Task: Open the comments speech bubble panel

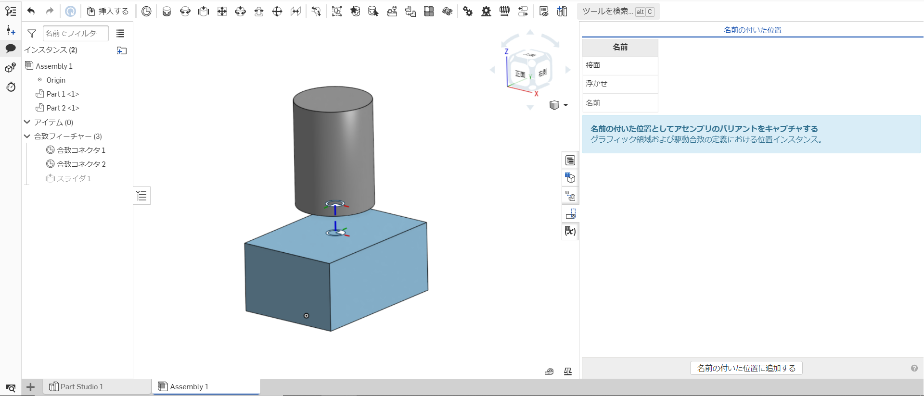Action: point(11,49)
